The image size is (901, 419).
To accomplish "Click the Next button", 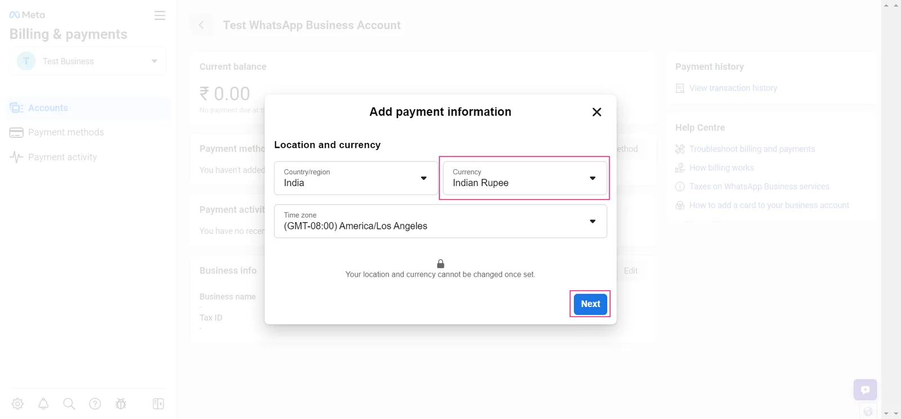I will tap(590, 304).
